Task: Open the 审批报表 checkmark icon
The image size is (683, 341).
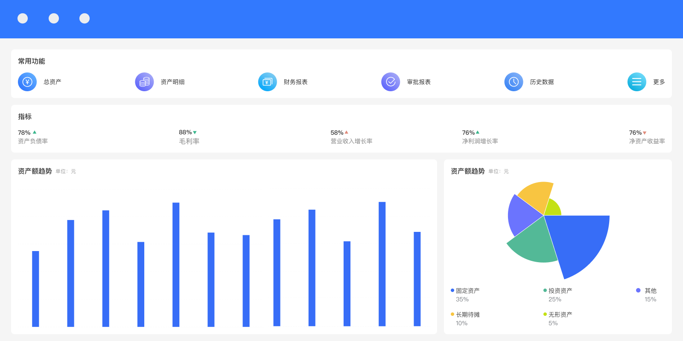Action: (x=391, y=82)
